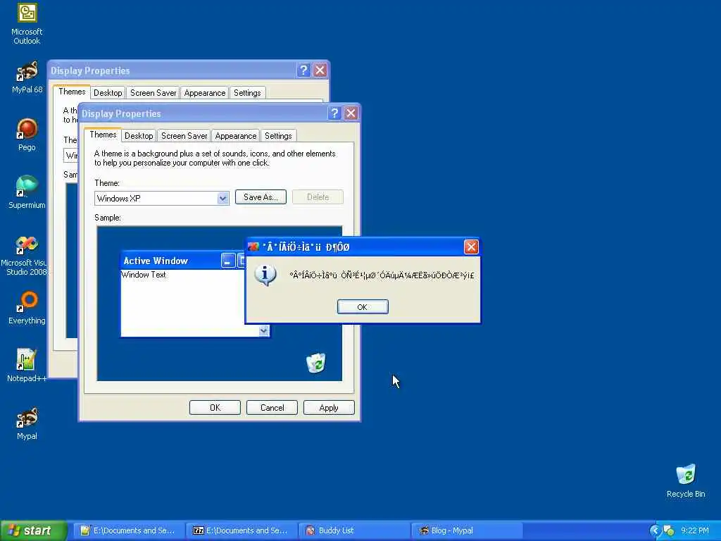This screenshot has width=721, height=541.
Task: Close the back Display Properties window
Action: coord(320,70)
